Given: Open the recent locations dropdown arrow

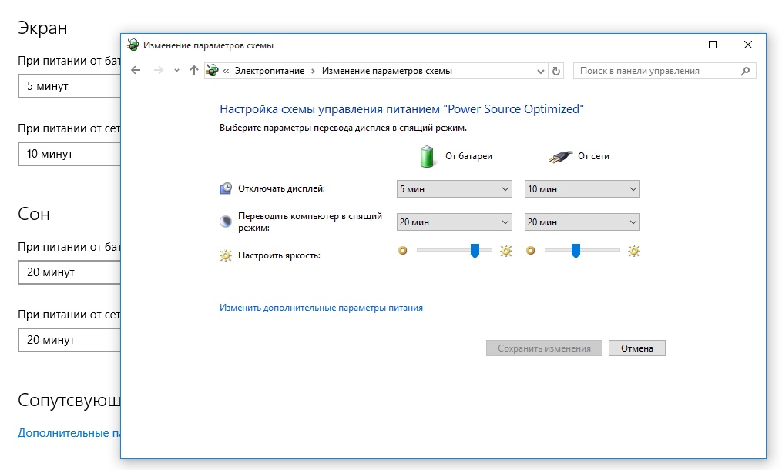Looking at the screenshot, I should tap(176, 71).
